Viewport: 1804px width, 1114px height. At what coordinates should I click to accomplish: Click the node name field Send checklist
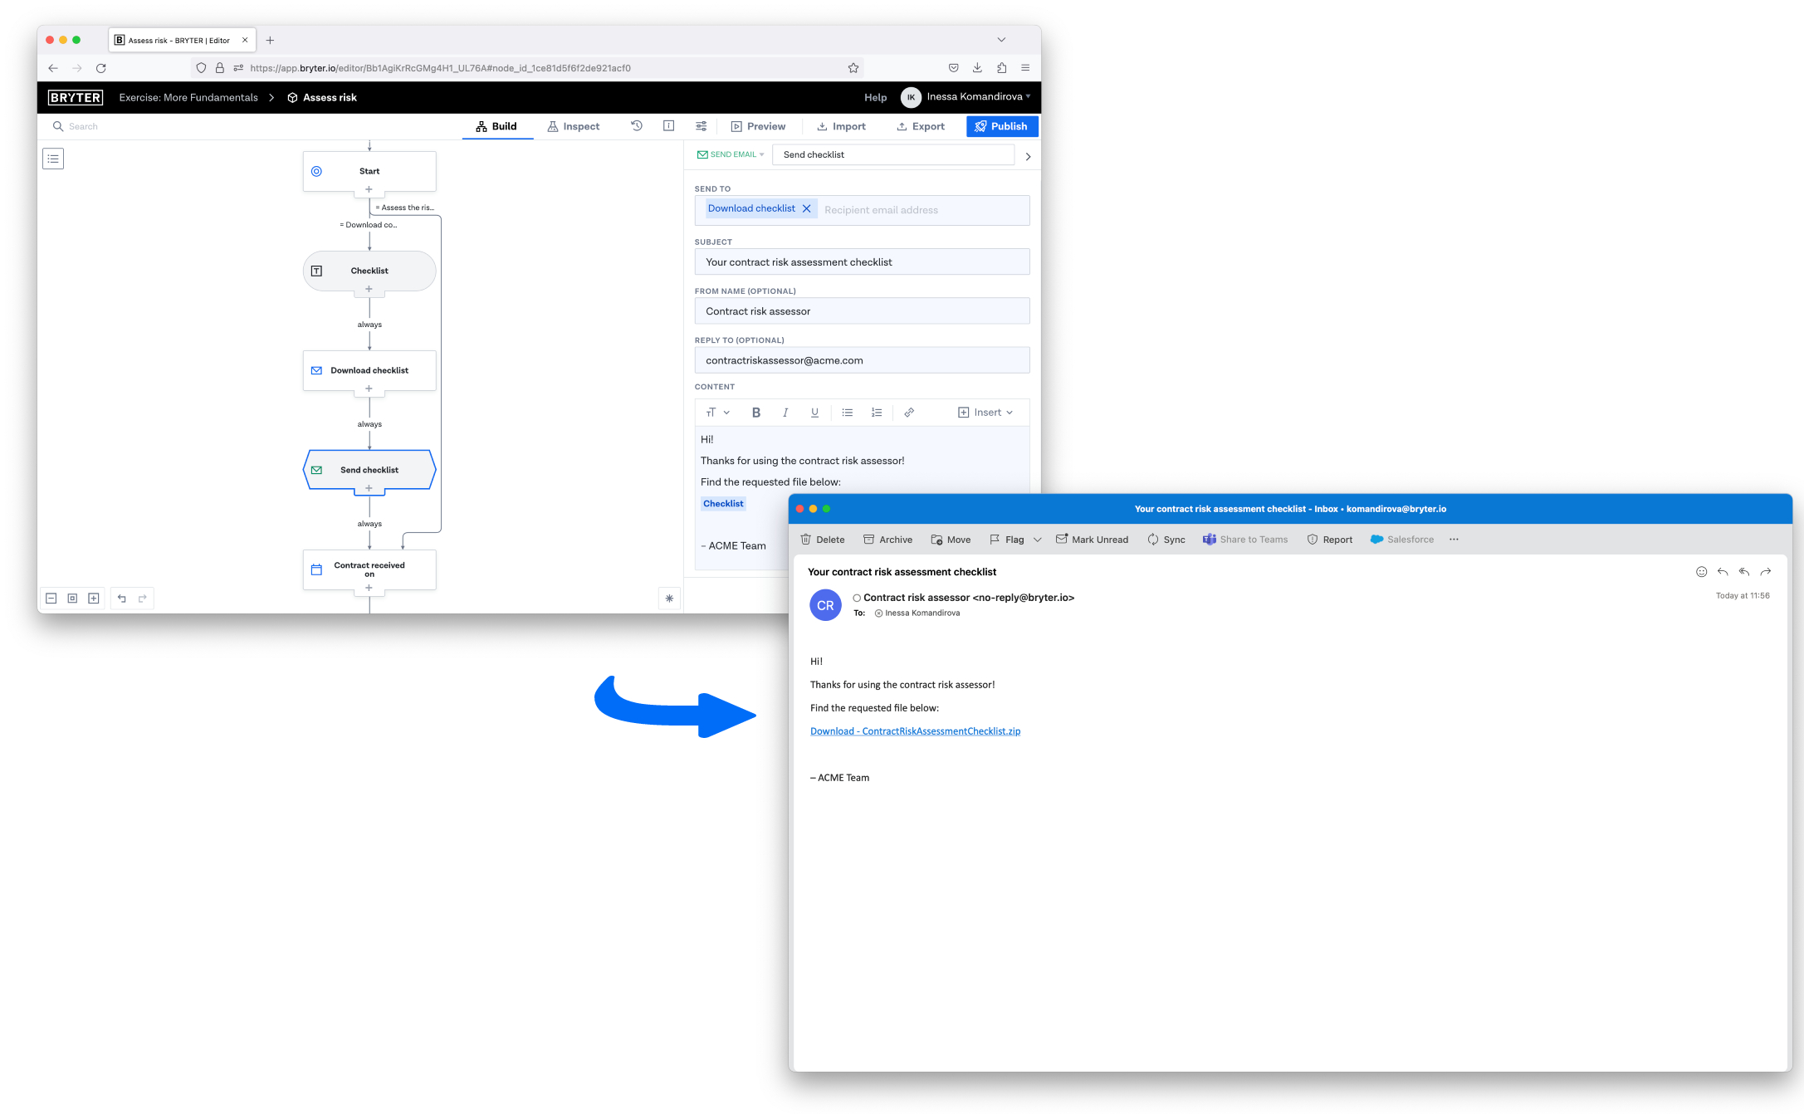[893, 155]
